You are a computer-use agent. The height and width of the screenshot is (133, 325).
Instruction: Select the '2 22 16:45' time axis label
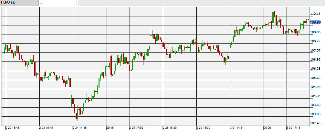(x=13, y=128)
